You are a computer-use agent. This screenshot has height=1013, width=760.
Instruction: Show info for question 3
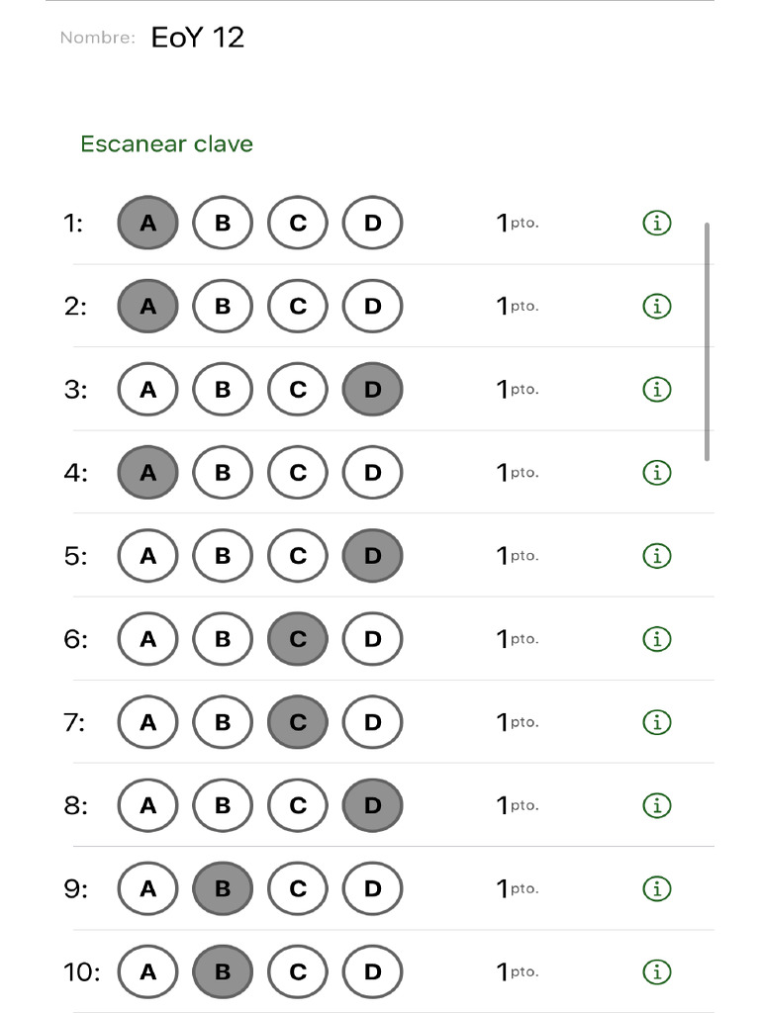656,390
